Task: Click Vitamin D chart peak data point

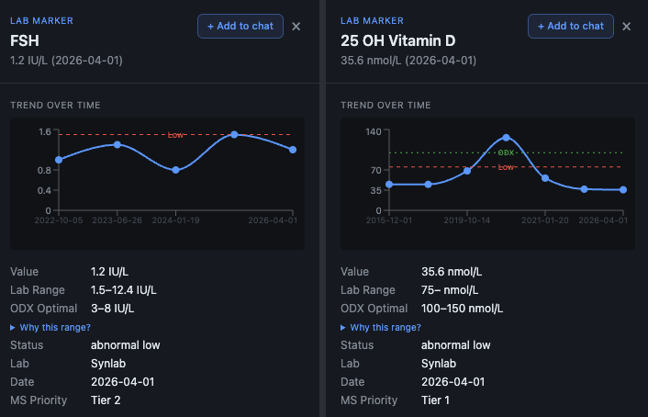Action: click(x=506, y=138)
